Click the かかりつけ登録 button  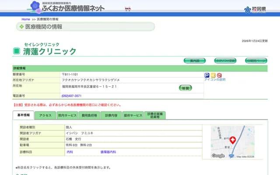click(x=225, y=61)
